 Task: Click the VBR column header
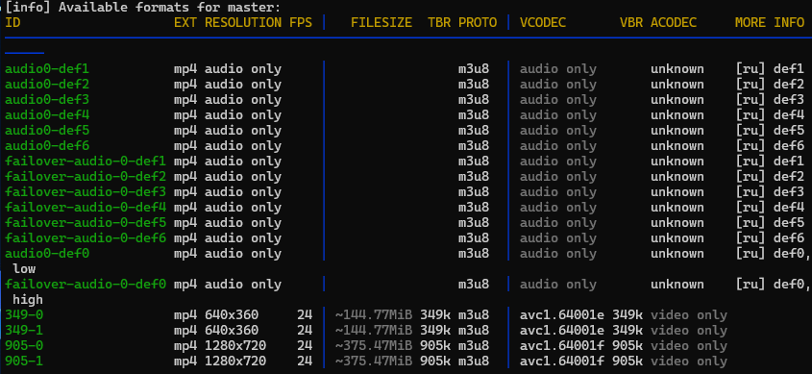click(x=631, y=23)
